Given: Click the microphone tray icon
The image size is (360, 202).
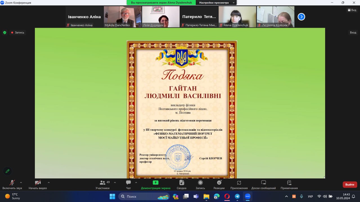Looking at the screenshot, I should click(301, 196).
